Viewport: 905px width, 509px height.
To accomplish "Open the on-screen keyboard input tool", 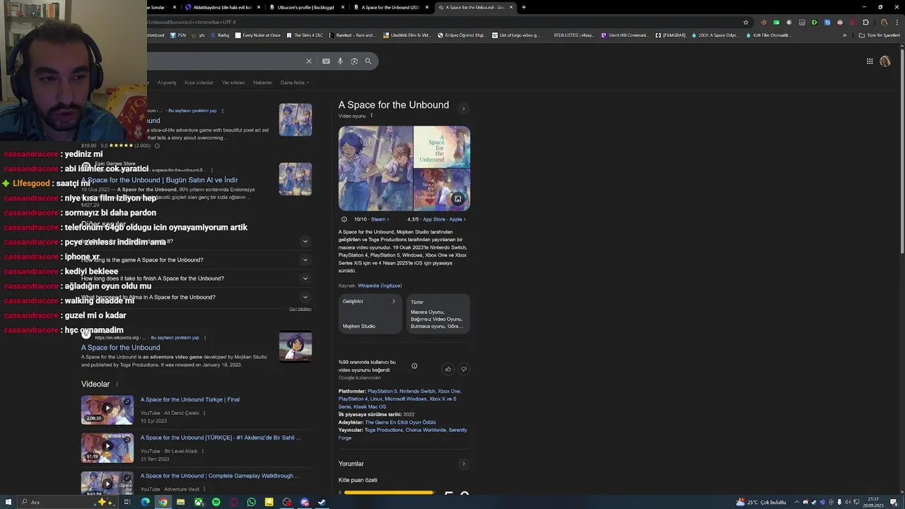I will tap(326, 62).
